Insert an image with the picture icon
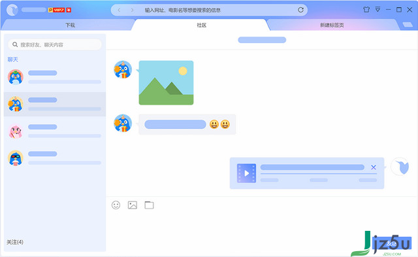This screenshot has height=257, width=418. tap(133, 205)
